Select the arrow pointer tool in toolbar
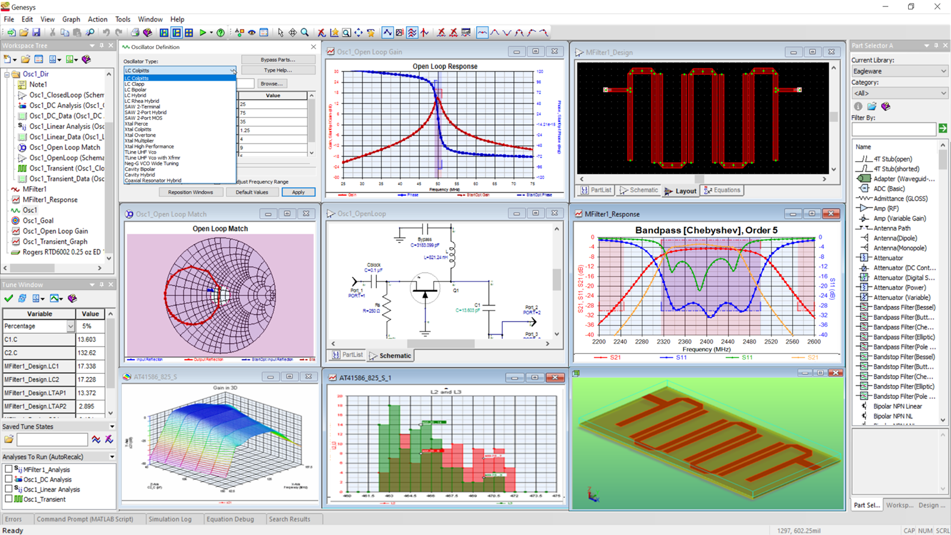The image size is (951, 535). [281, 33]
